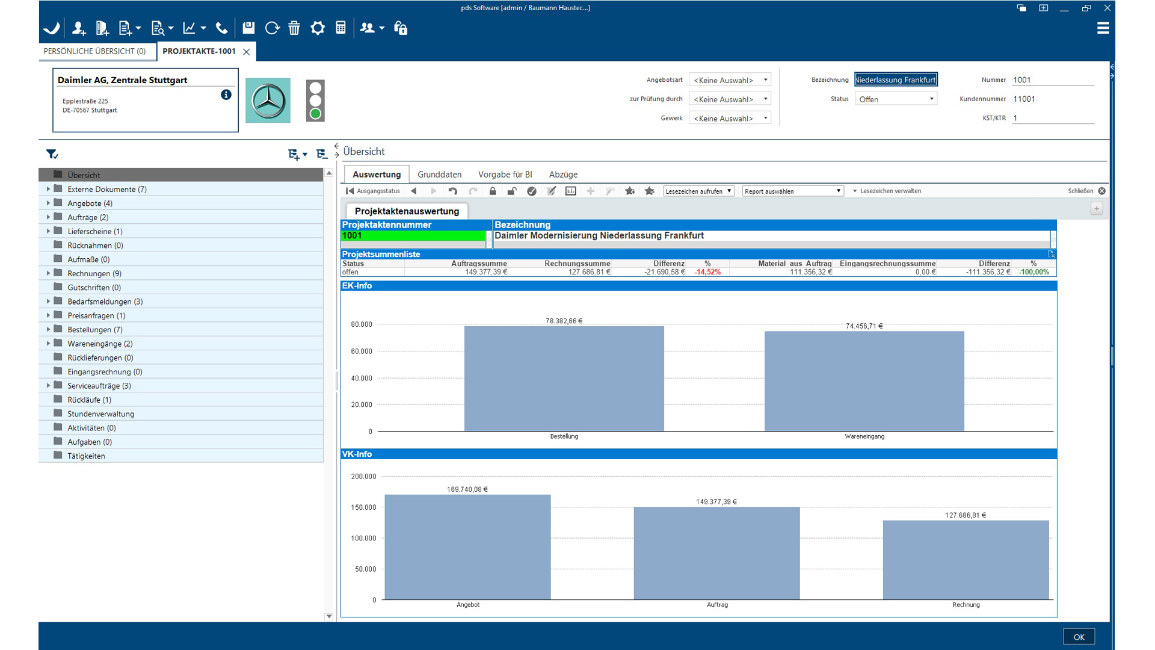Image resolution: width=1155 pixels, height=650 pixels.
Task: Click the new project folder icon
Action: (x=102, y=28)
